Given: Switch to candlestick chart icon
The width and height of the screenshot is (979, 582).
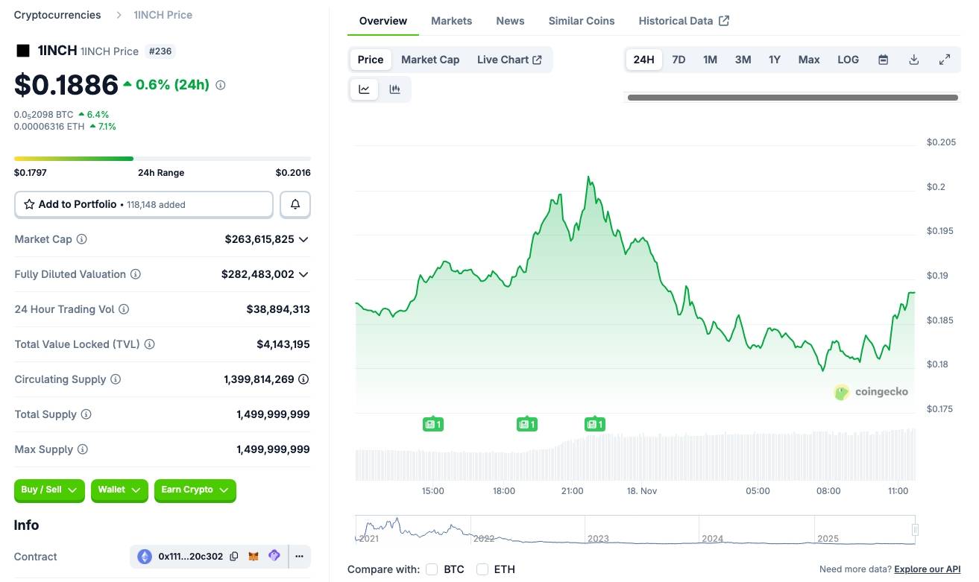Looking at the screenshot, I should [x=395, y=89].
